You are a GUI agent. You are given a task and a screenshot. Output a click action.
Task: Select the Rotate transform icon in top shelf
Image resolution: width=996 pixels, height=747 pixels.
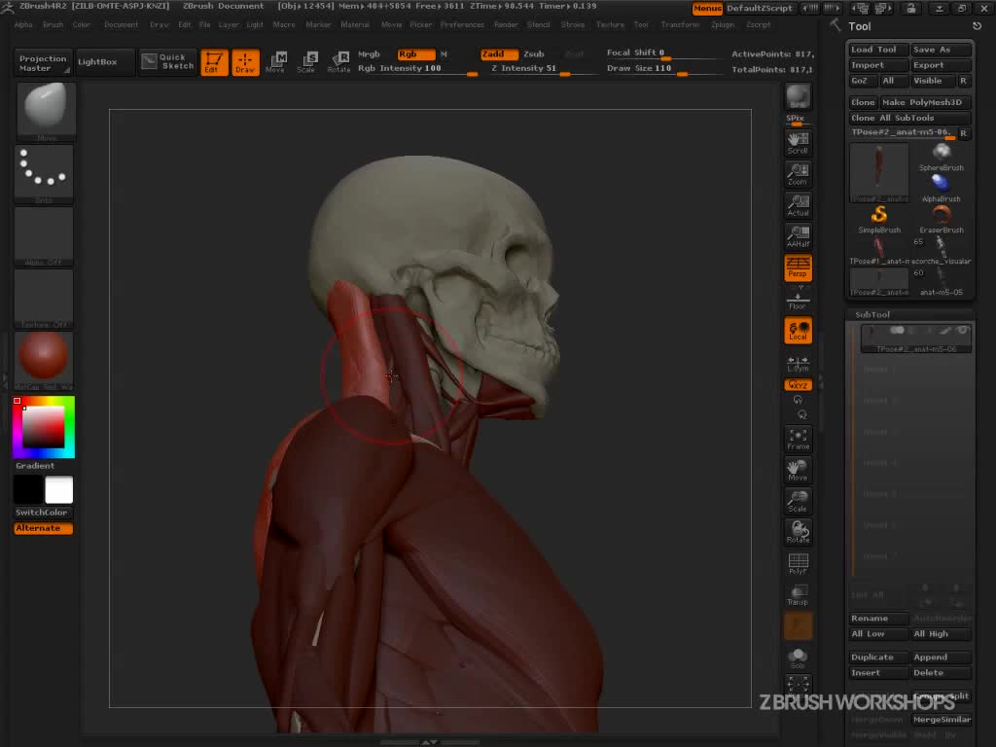pos(338,62)
